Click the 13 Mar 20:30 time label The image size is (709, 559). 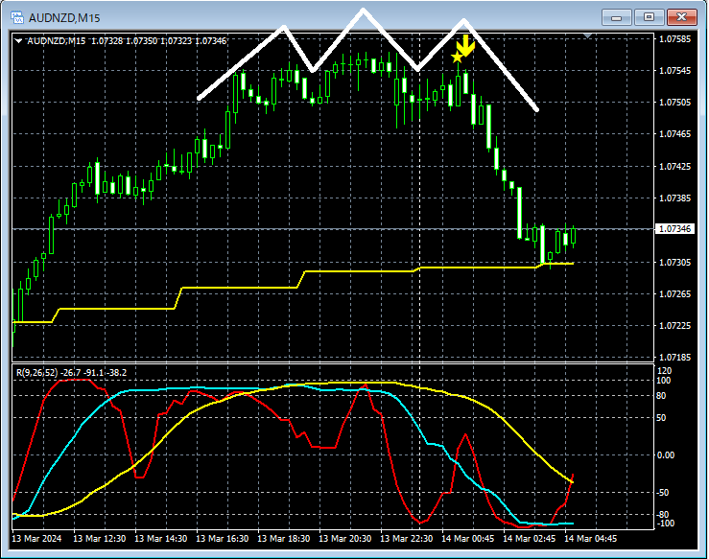[345, 539]
